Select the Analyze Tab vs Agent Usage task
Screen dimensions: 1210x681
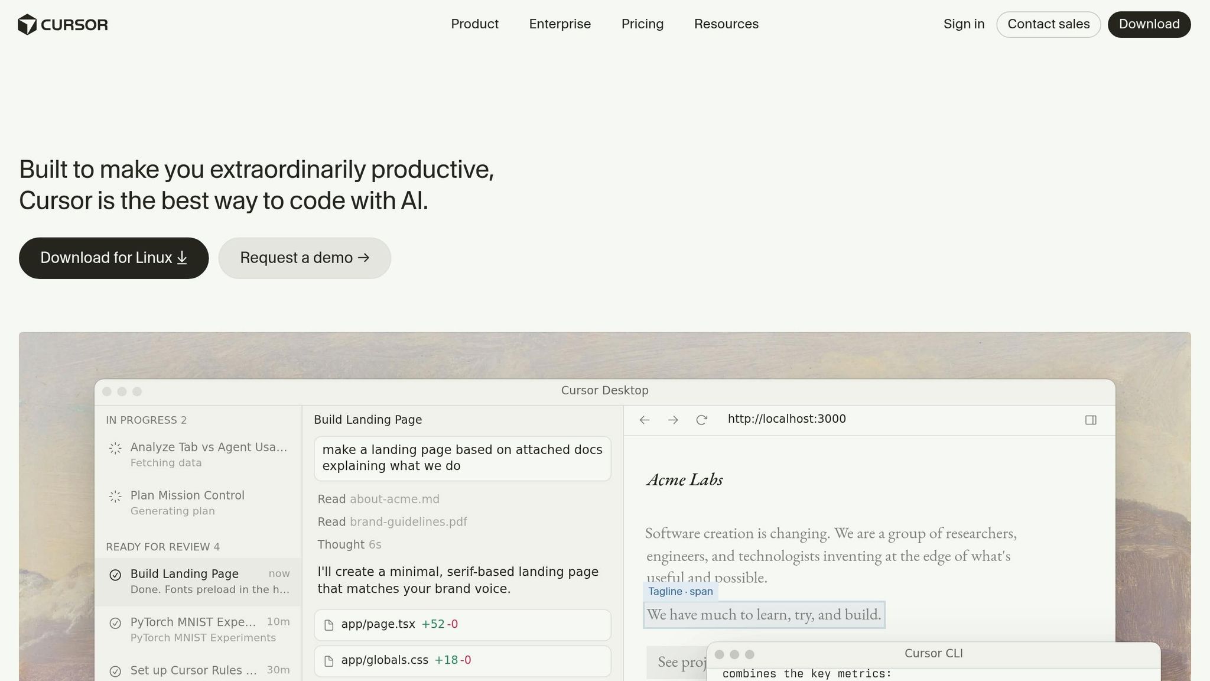(199, 455)
